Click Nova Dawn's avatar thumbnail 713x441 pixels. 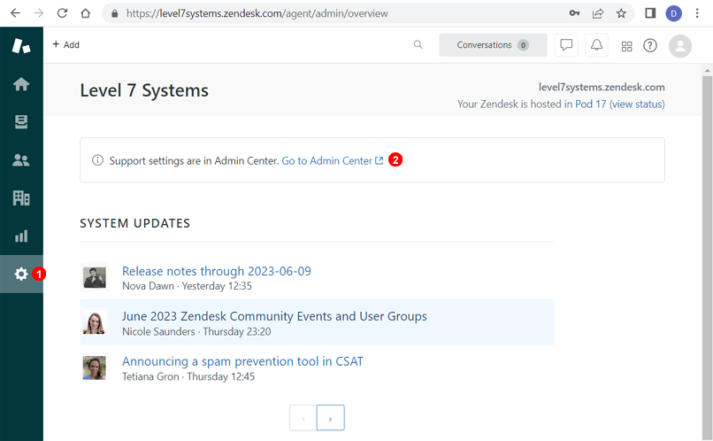[95, 276]
